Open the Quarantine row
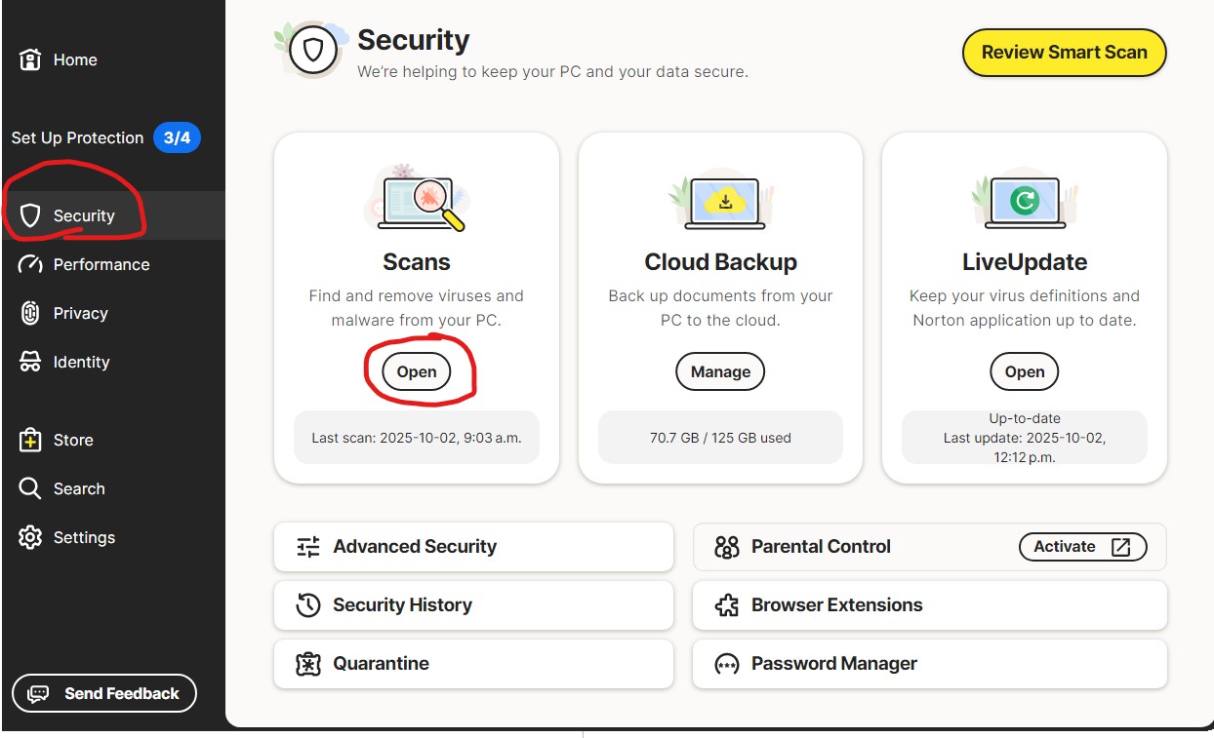The width and height of the screenshot is (1214, 738). click(473, 664)
